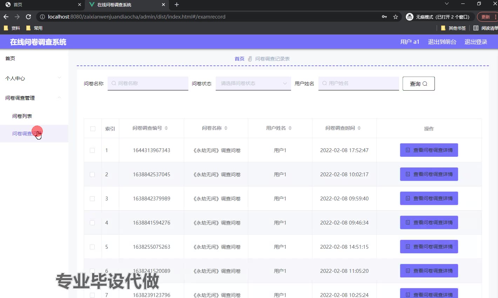Sort by 问卷调查时间 column sort arrows

(359, 128)
